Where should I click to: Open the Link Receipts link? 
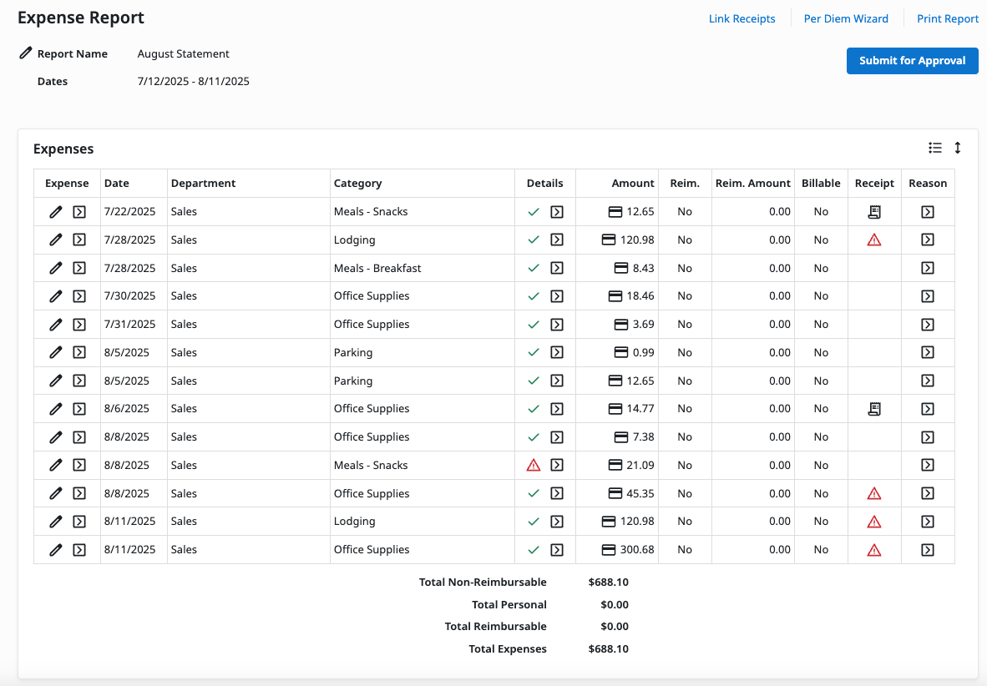[742, 19]
